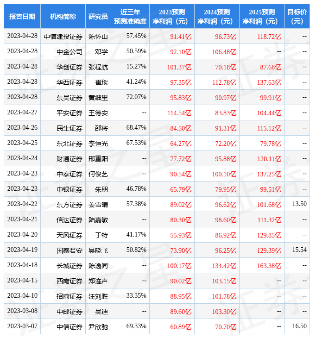Click analyst name 朱朋

(101, 189)
